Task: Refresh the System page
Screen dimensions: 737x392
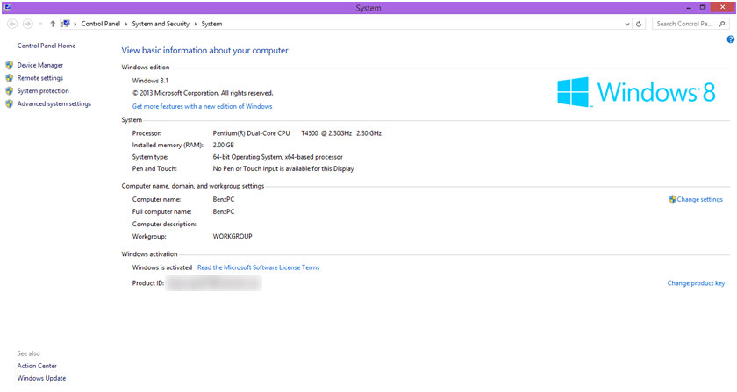Action: click(639, 24)
